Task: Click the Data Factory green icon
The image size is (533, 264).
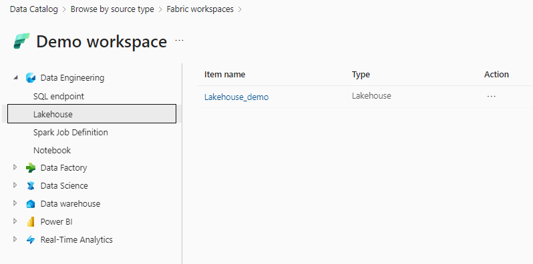Action: [31, 168]
